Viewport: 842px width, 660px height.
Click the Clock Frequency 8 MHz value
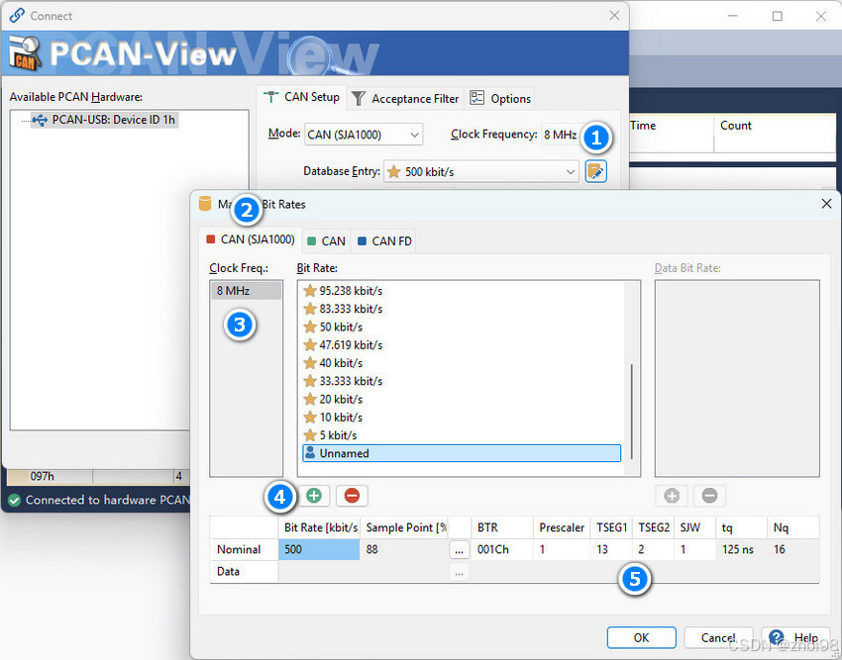click(x=560, y=135)
